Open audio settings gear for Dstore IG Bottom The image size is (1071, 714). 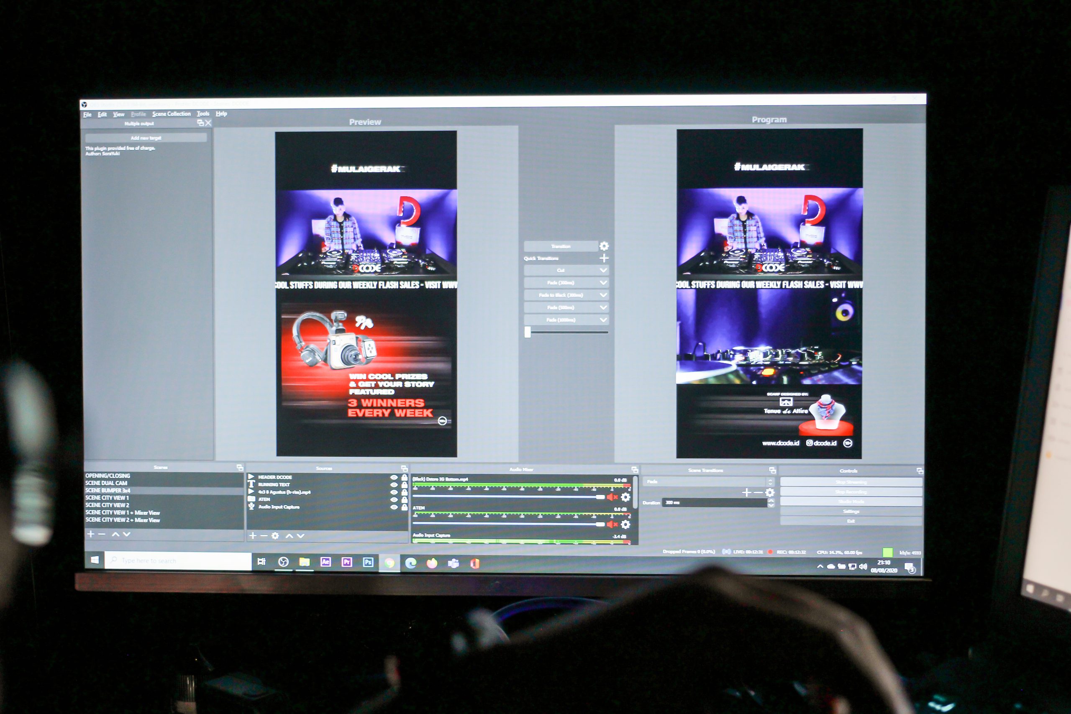(x=626, y=497)
